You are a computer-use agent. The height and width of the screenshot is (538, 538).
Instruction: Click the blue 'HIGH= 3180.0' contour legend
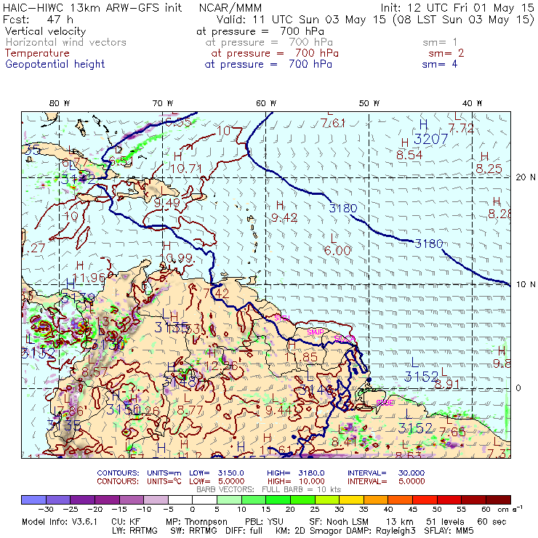[296, 473]
